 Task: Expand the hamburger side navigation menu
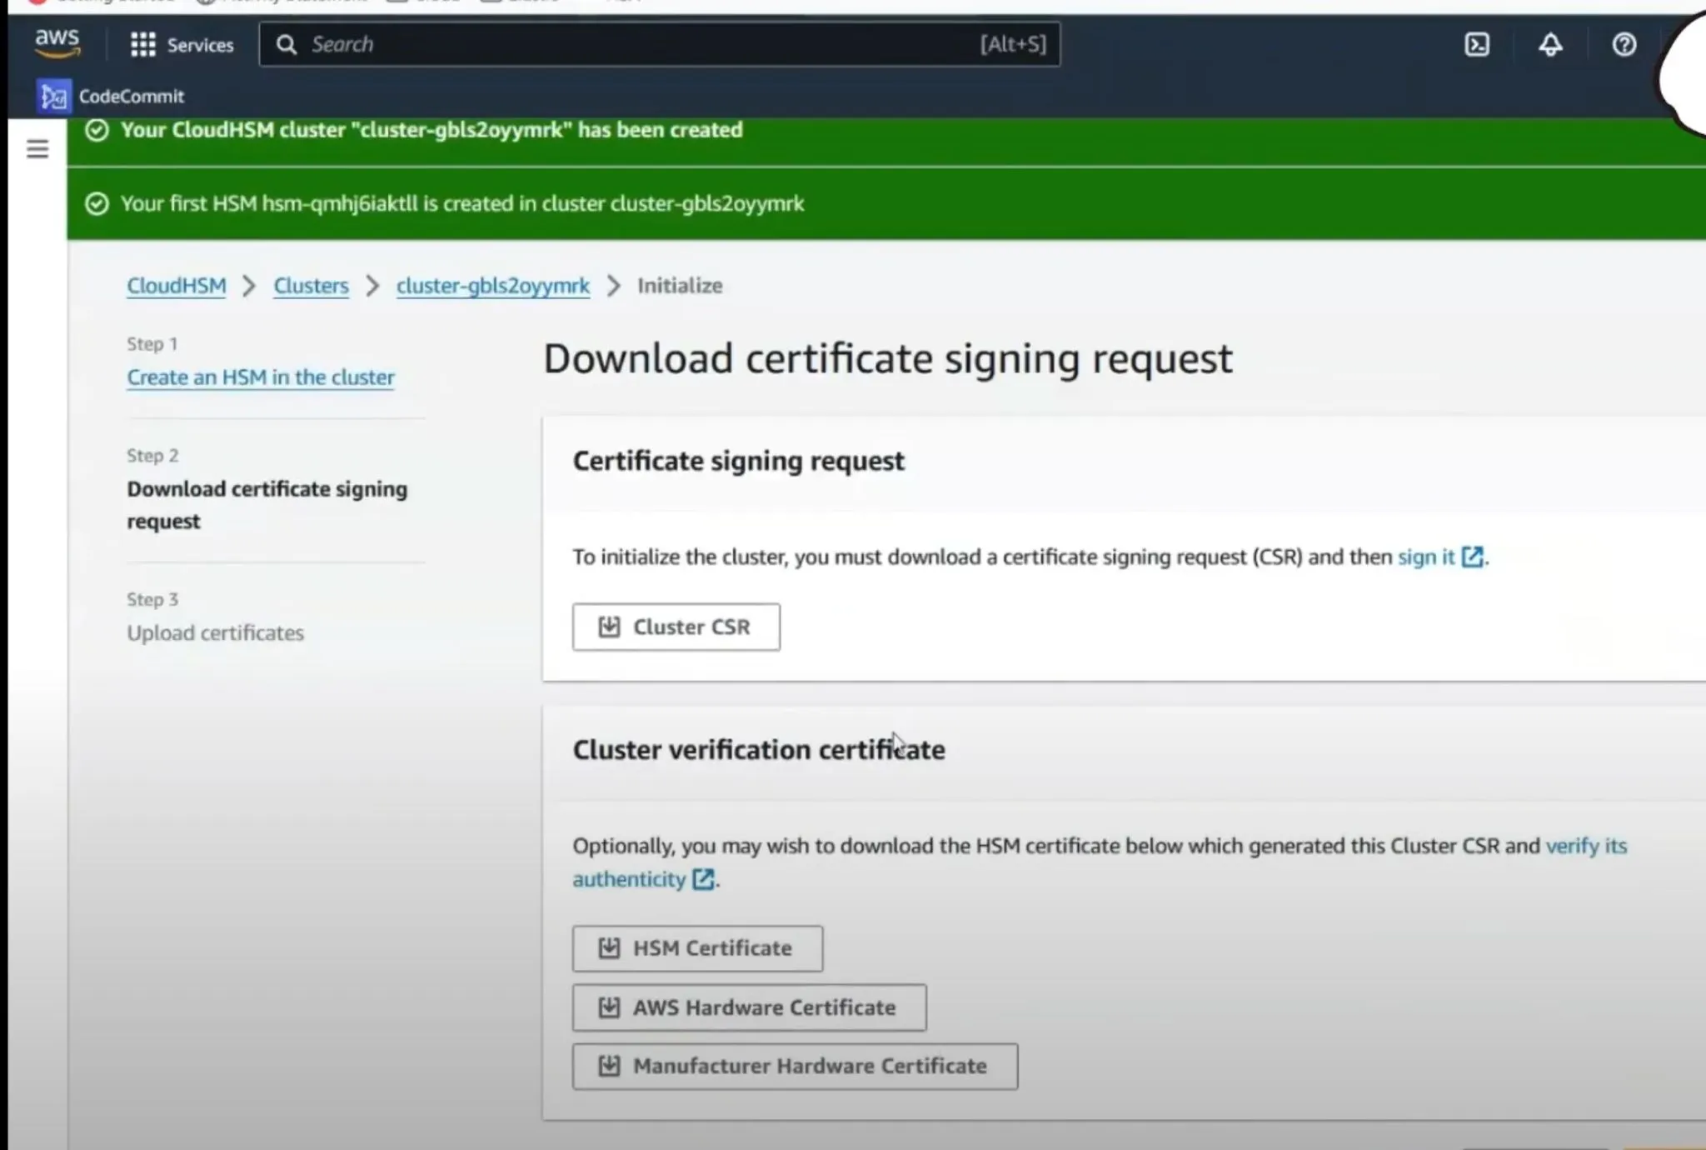pos(37,149)
